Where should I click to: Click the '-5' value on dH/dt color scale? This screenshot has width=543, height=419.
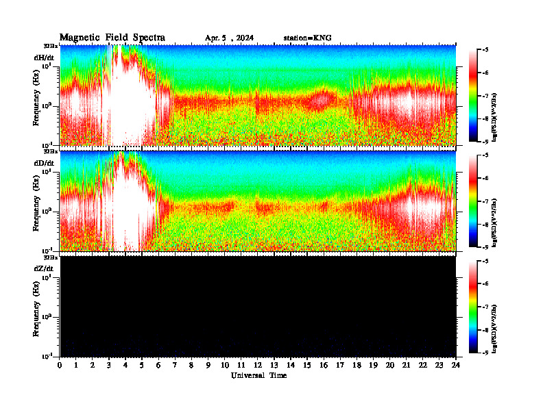485,50
